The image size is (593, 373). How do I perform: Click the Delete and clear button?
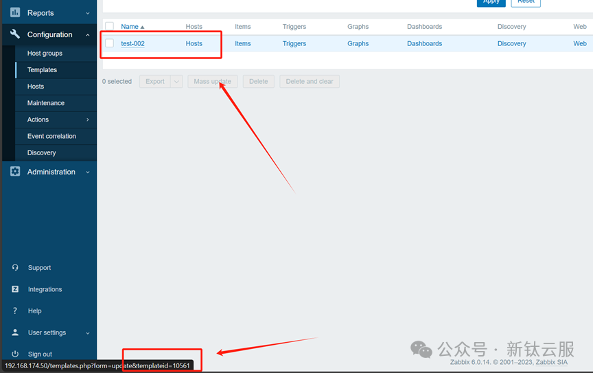click(310, 82)
